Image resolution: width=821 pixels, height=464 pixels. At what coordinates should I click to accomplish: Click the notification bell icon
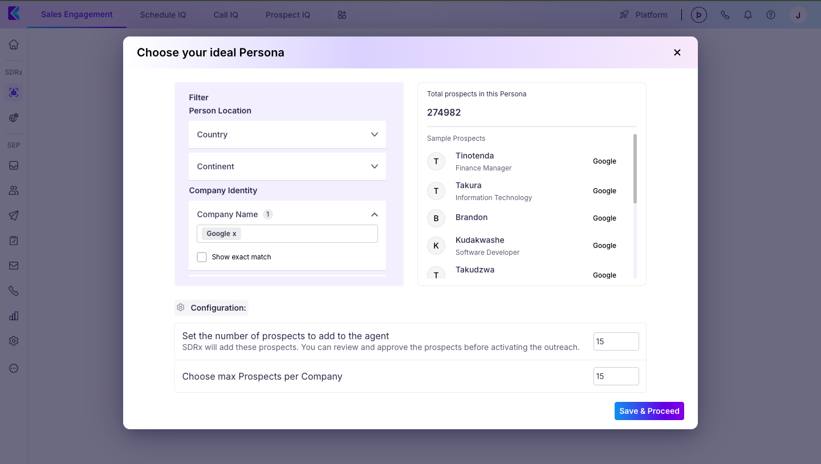coord(748,15)
